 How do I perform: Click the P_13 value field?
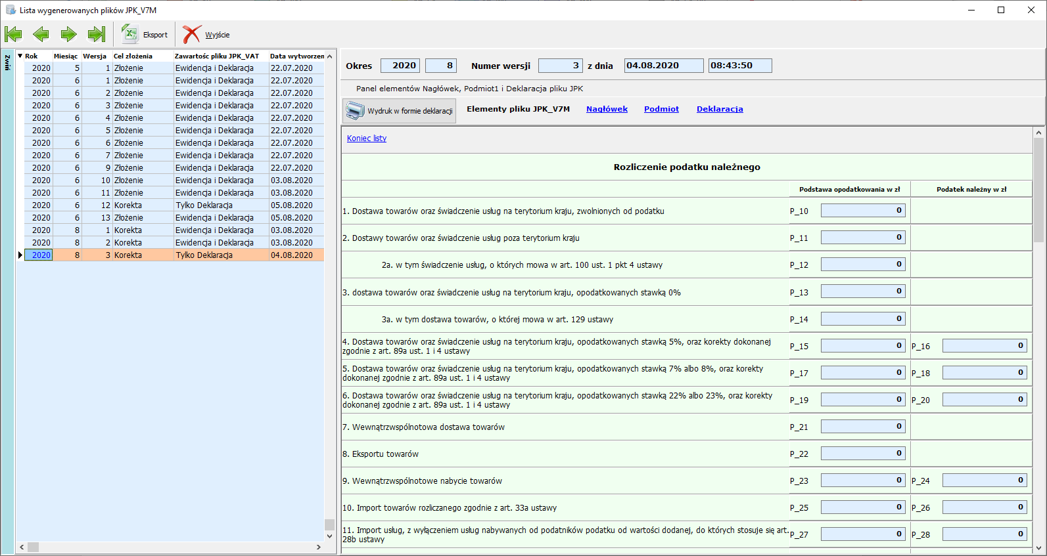tap(863, 291)
